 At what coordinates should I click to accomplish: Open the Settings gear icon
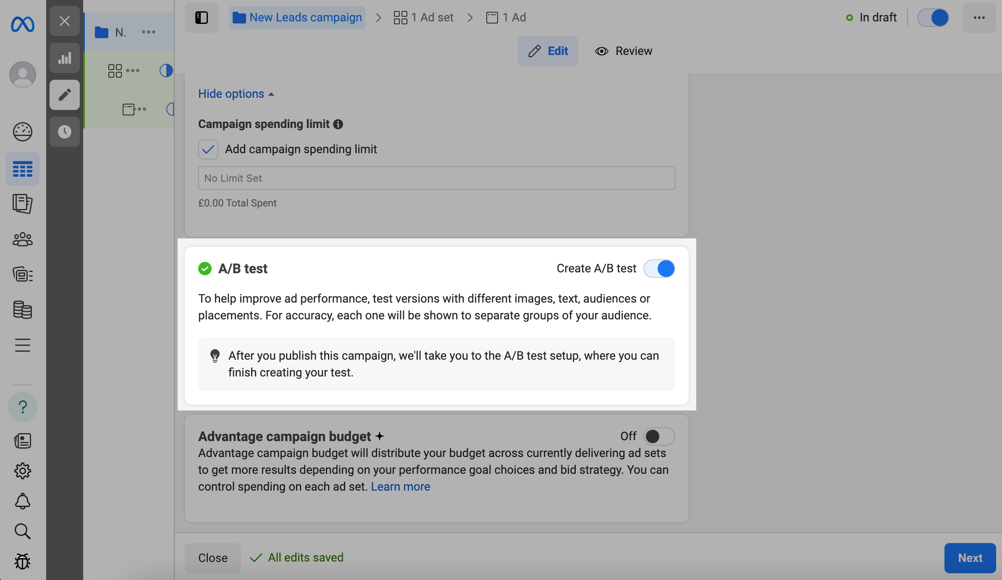pyautogui.click(x=23, y=471)
